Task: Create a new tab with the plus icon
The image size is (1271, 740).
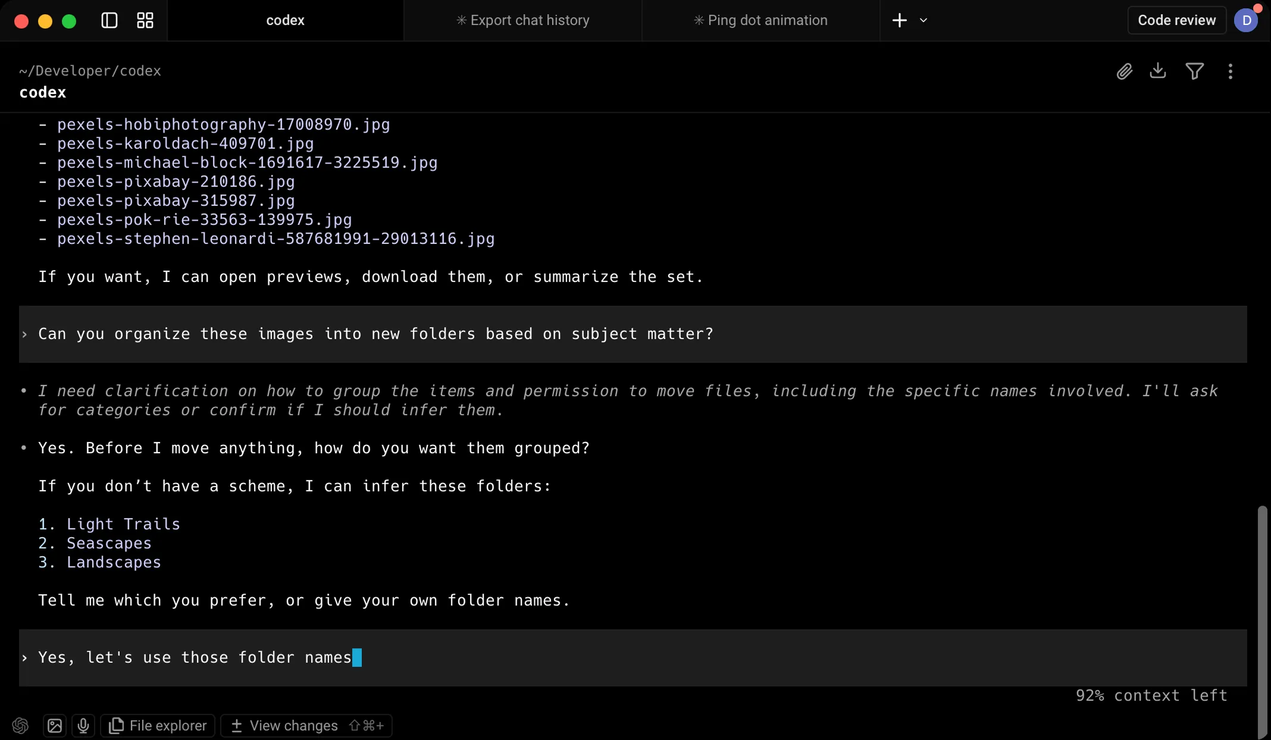Action: click(x=899, y=20)
